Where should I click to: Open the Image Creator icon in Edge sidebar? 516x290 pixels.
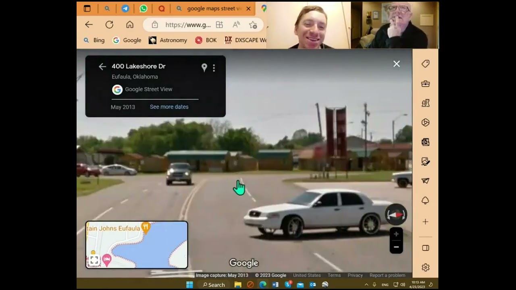pyautogui.click(x=425, y=162)
